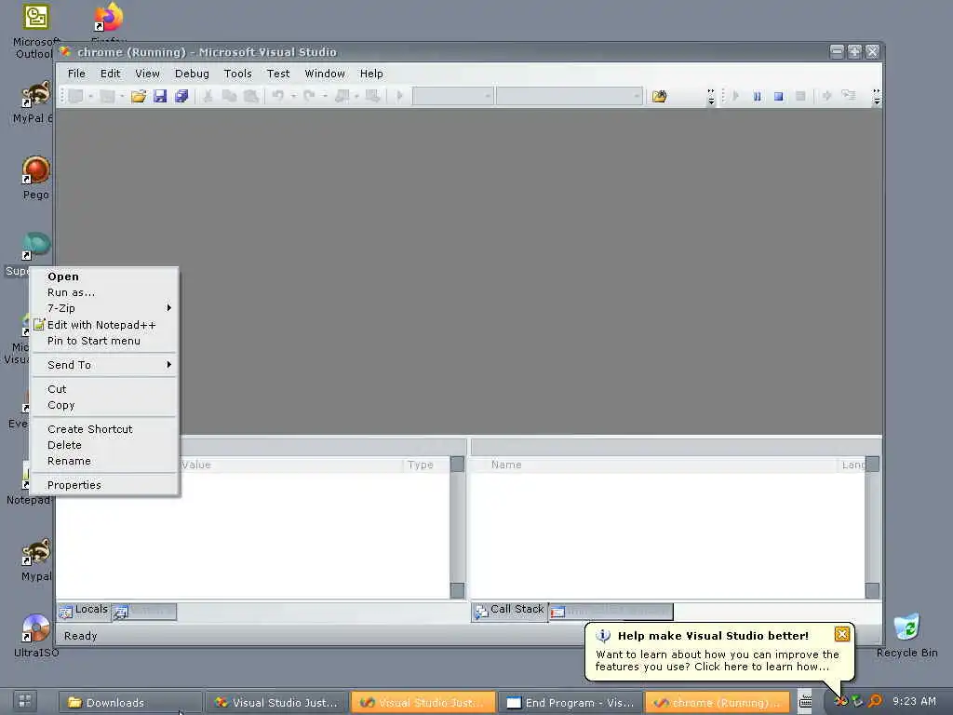This screenshot has height=715, width=953.
Task: Click the Paste toolbar icon
Action: pos(250,96)
